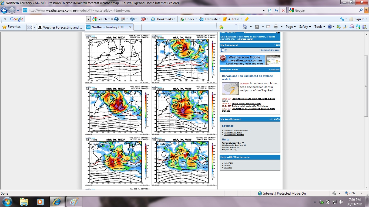Click 'Change email alerts' link
This screenshot has width=369, height=207.
click(x=233, y=133)
